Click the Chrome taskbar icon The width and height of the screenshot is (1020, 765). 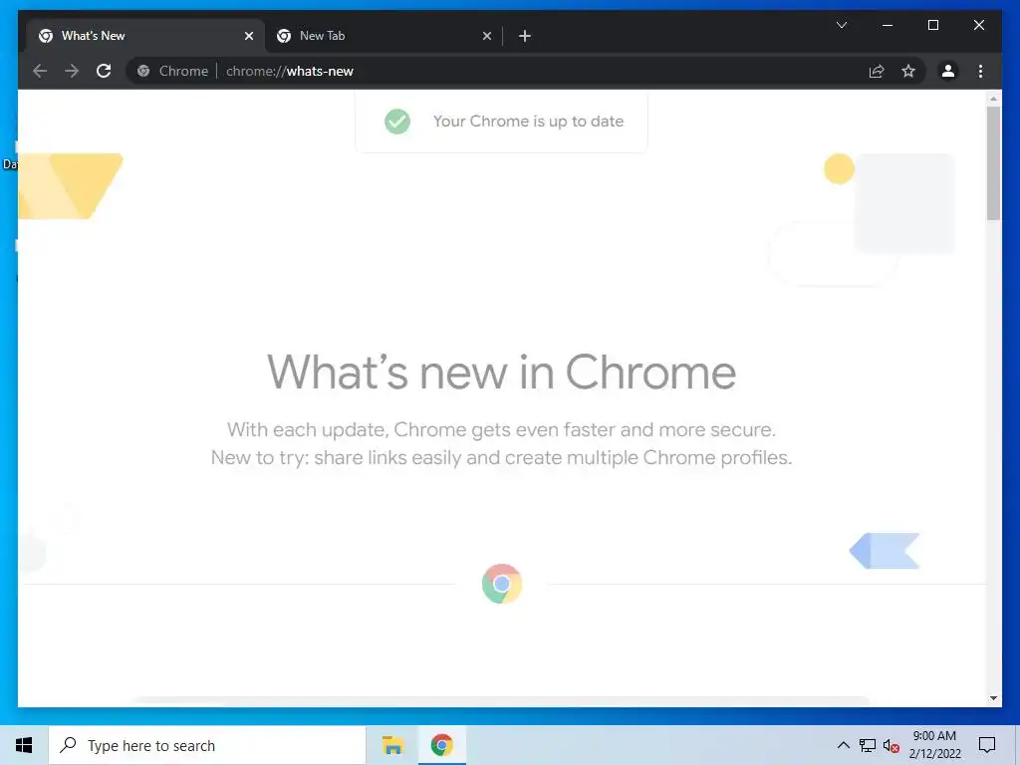coord(441,745)
